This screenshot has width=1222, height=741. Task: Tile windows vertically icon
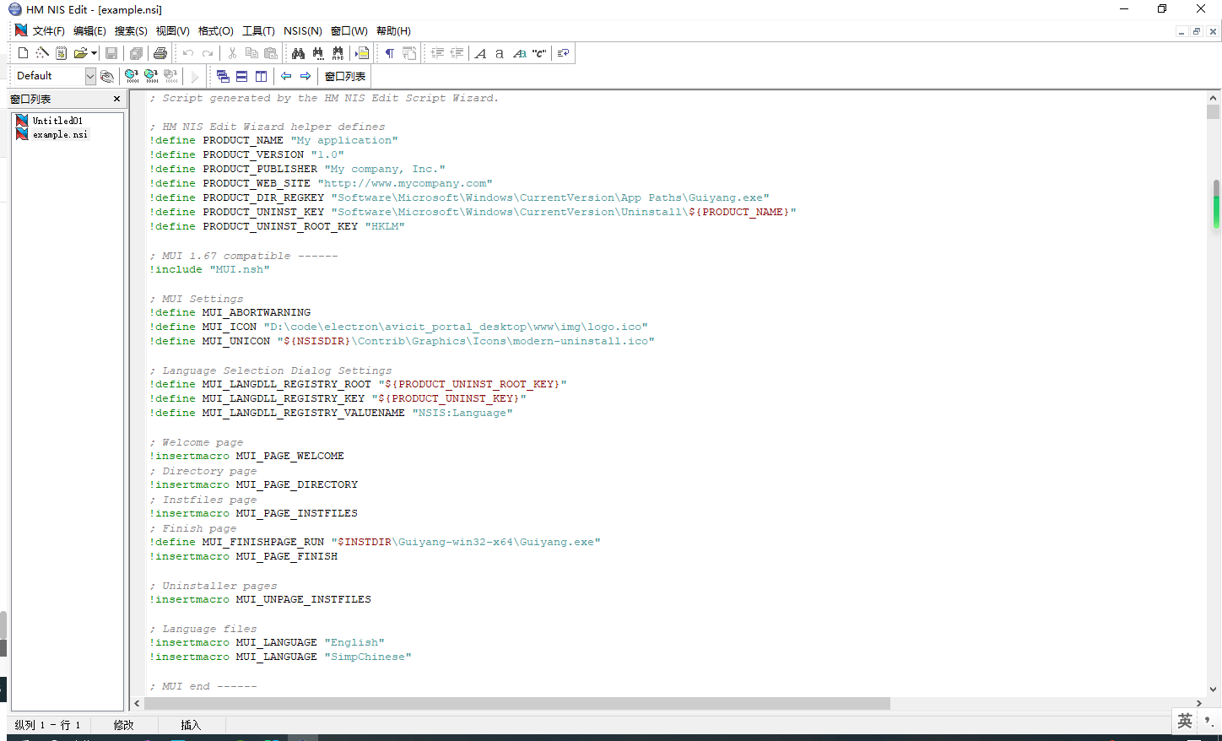pyautogui.click(x=262, y=76)
